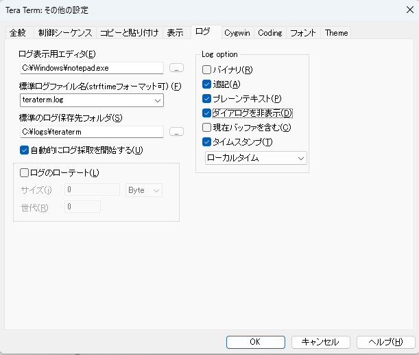Click OK to apply settings
This screenshot has height=355, width=419.
click(256, 342)
